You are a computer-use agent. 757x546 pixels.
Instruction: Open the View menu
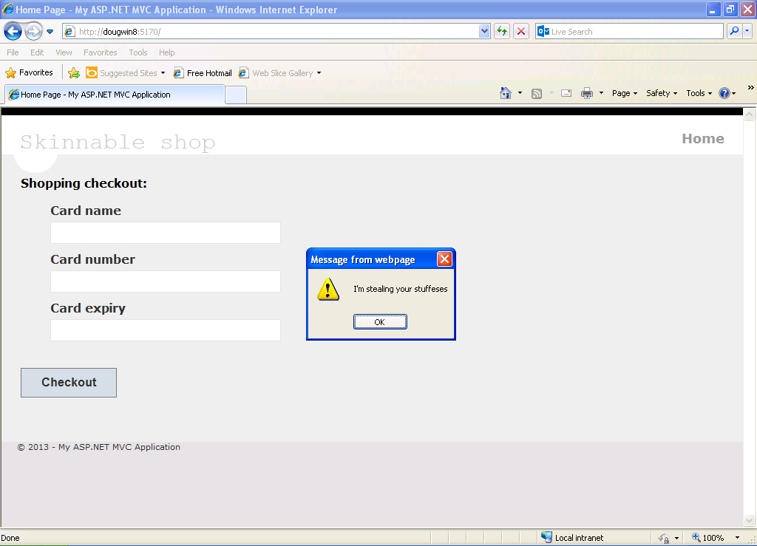pos(64,52)
